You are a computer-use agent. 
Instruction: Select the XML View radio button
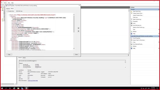pos(17,11)
